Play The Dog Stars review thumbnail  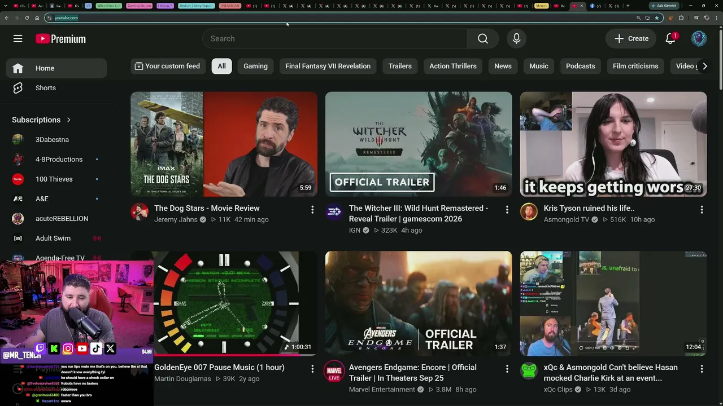coord(224,144)
